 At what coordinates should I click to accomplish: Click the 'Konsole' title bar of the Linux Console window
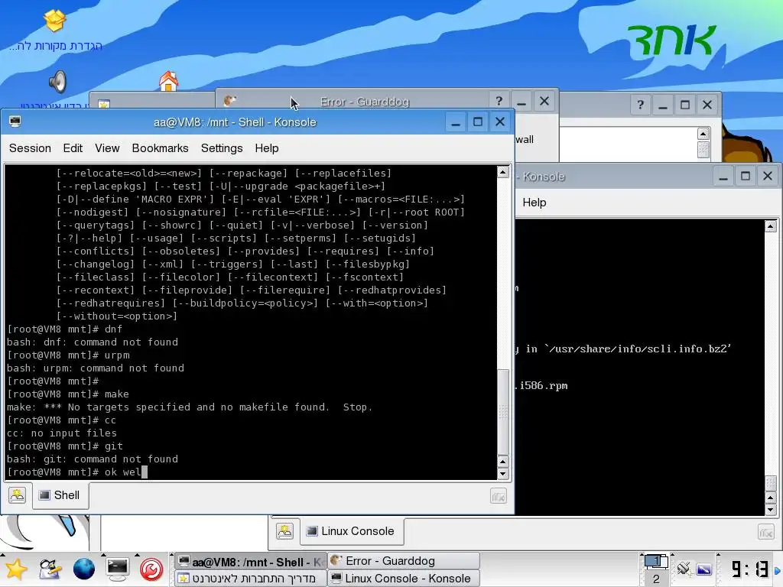click(x=614, y=177)
